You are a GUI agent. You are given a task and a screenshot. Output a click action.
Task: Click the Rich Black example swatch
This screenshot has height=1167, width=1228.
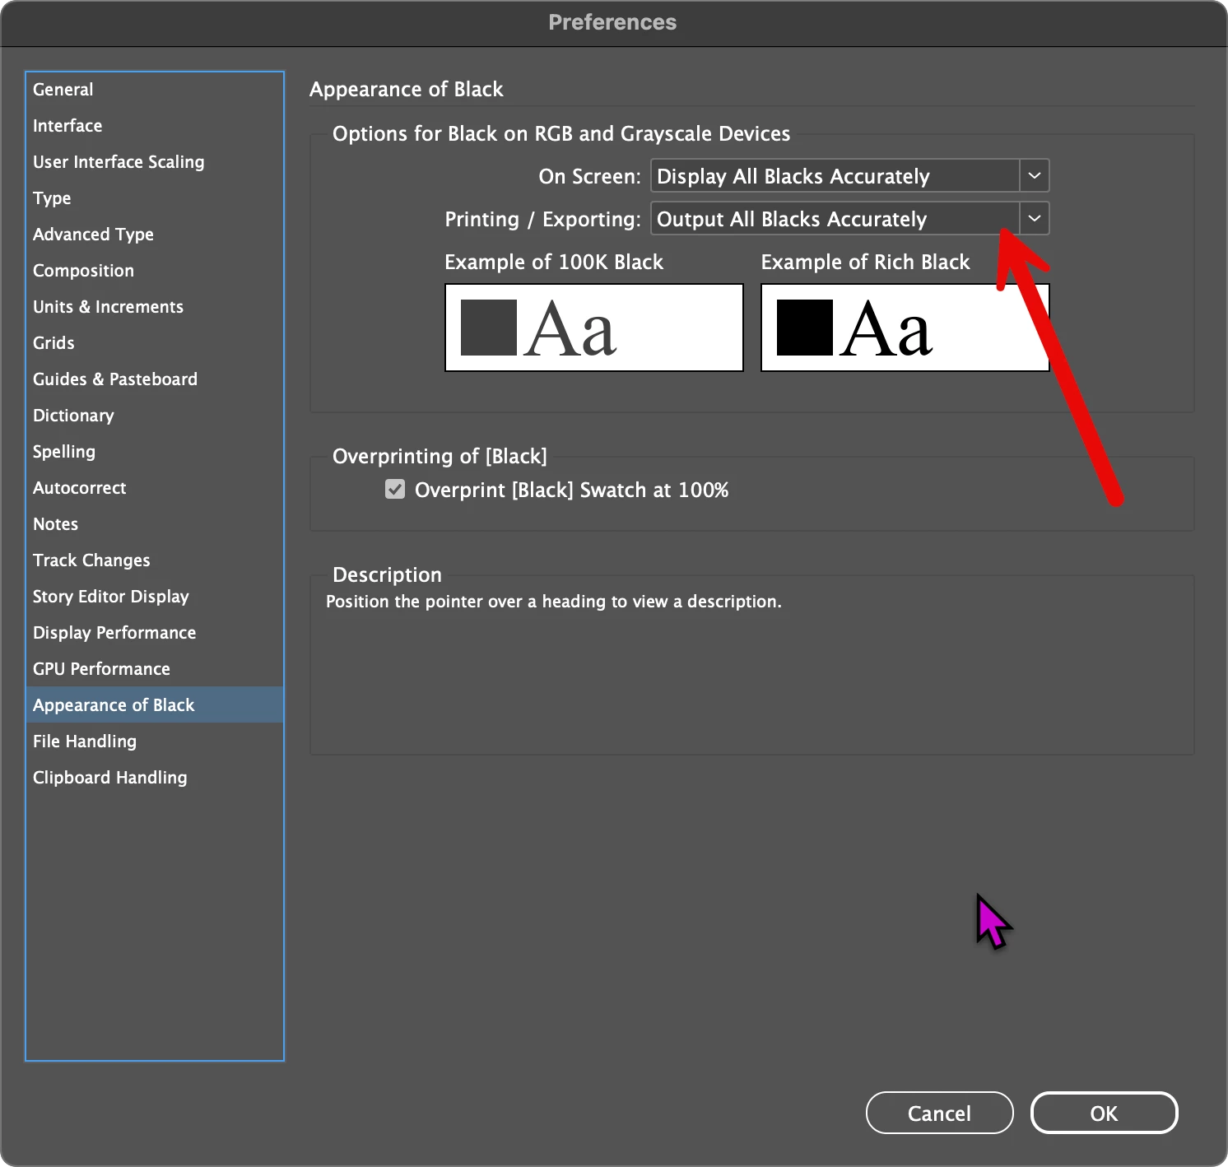(x=905, y=328)
